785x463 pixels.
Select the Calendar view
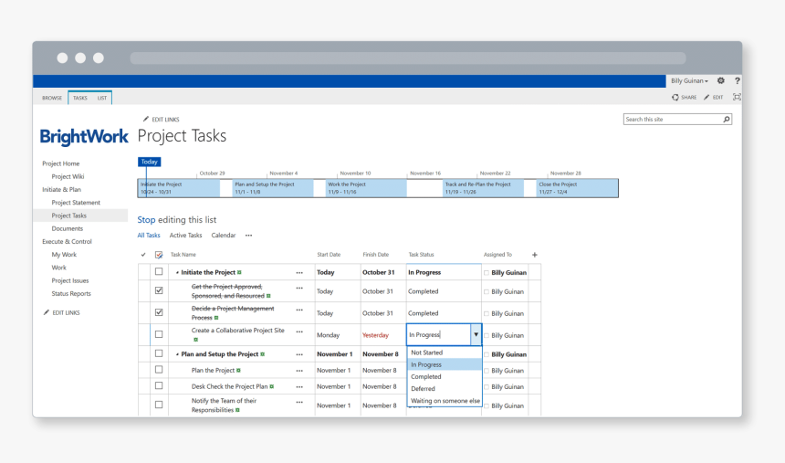tap(224, 236)
